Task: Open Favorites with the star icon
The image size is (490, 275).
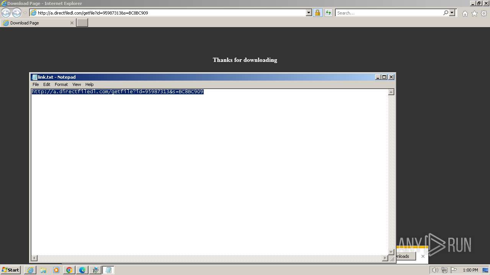Action: (474, 13)
